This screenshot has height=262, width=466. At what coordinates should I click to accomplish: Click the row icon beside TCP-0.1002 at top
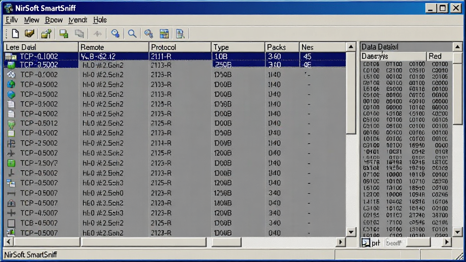(11, 56)
